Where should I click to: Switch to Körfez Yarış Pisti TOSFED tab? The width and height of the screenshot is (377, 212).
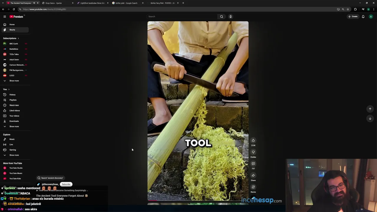(163, 3)
